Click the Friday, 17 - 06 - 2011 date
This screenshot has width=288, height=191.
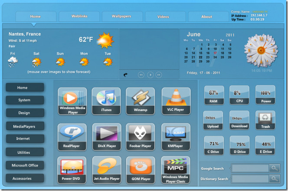coord(203,73)
